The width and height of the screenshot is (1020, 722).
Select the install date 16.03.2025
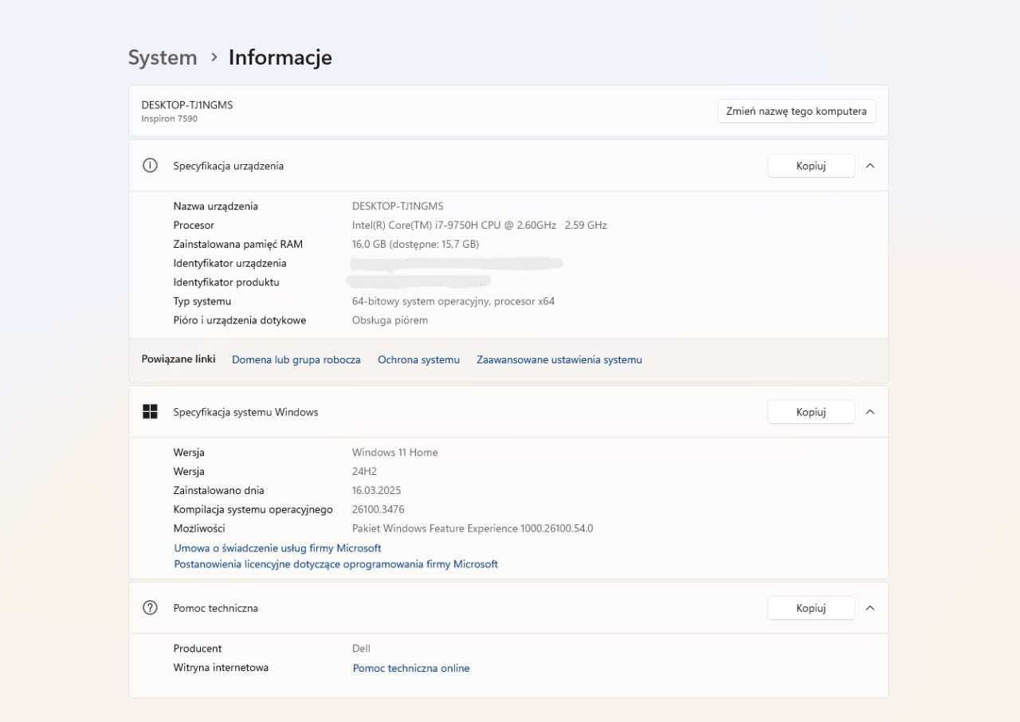[377, 491]
